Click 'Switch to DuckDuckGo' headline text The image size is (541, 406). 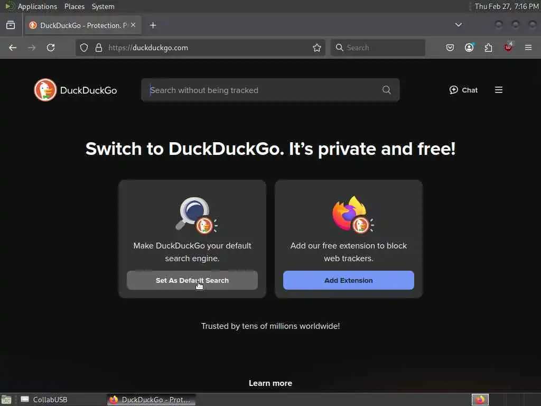[x=270, y=149]
